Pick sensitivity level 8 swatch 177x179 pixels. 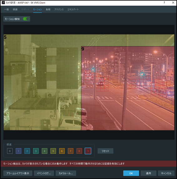click(79, 151)
